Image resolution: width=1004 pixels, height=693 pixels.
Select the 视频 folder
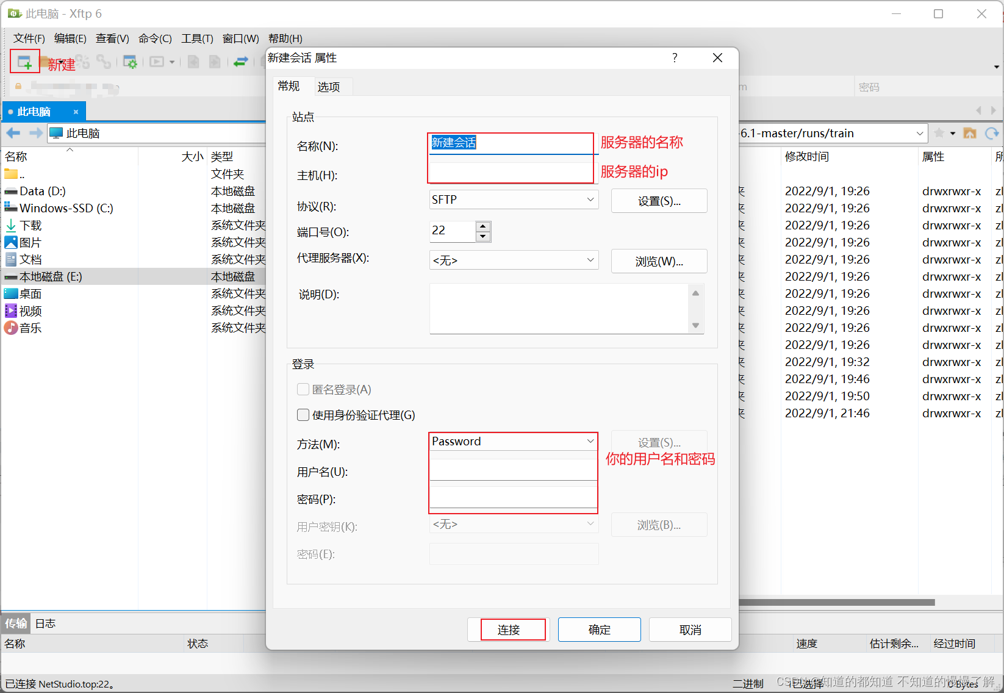23,311
